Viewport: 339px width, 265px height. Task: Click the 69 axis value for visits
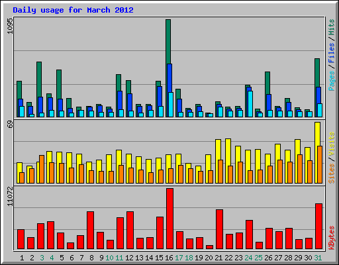[11, 125]
